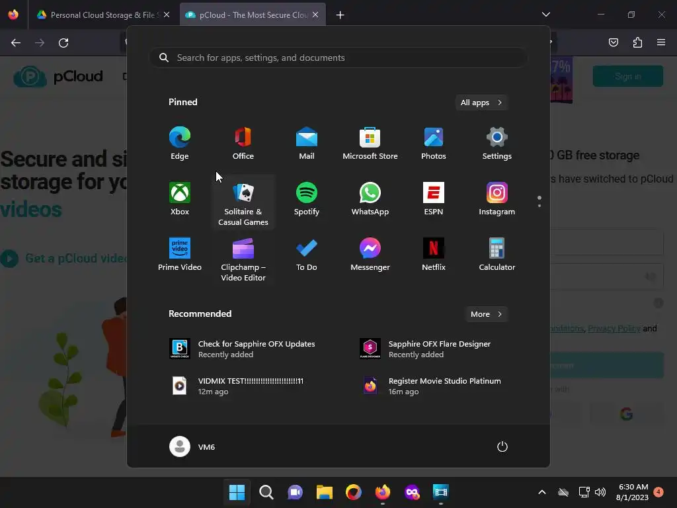Screen dimensions: 677x508
Task: Switch to Firefox on taskbar
Action: [383, 492]
